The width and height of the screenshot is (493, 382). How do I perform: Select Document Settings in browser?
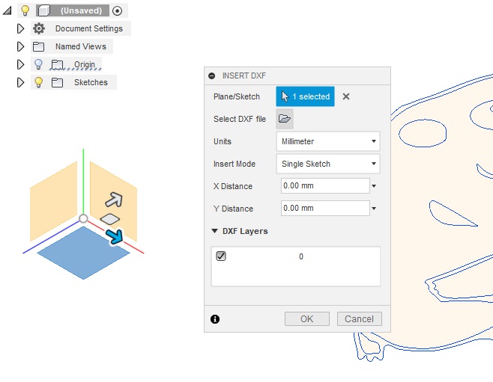click(x=89, y=28)
